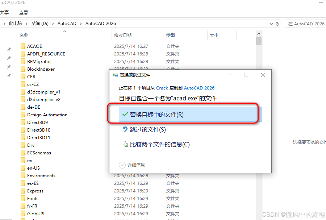Click the search box for AutoCAD 2026
Viewport: 326px width, 220px height.
point(306,24)
